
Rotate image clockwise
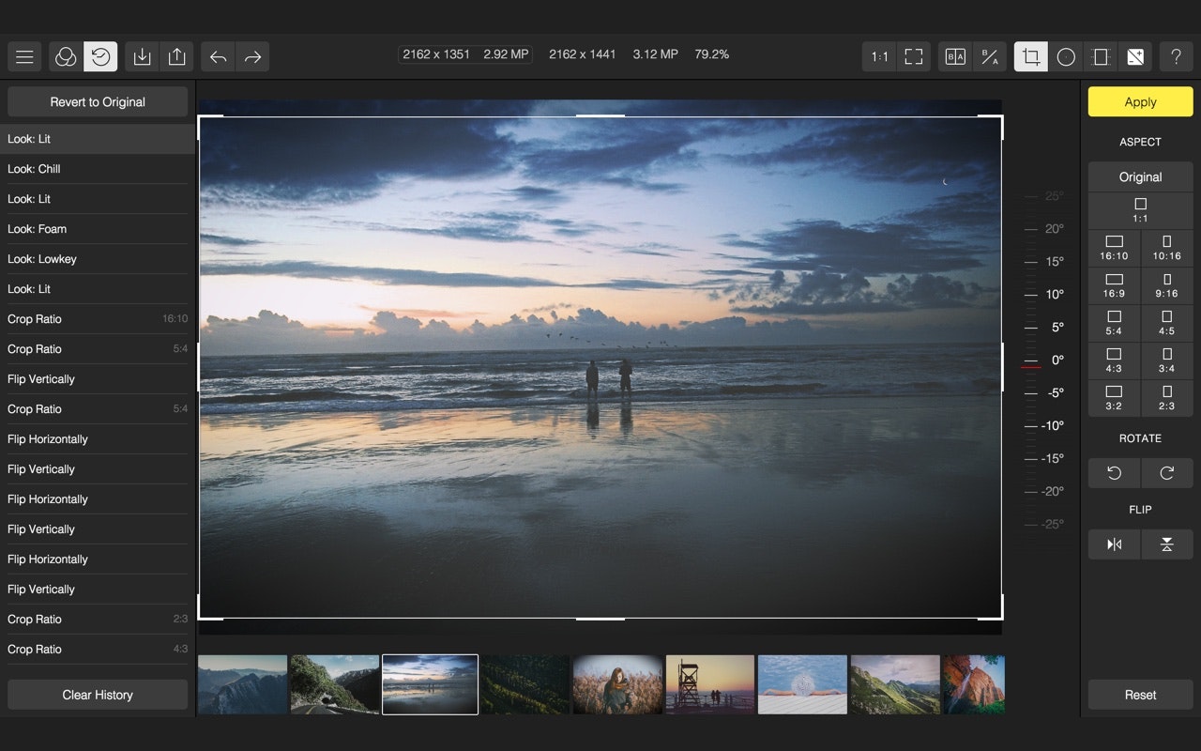(x=1166, y=473)
